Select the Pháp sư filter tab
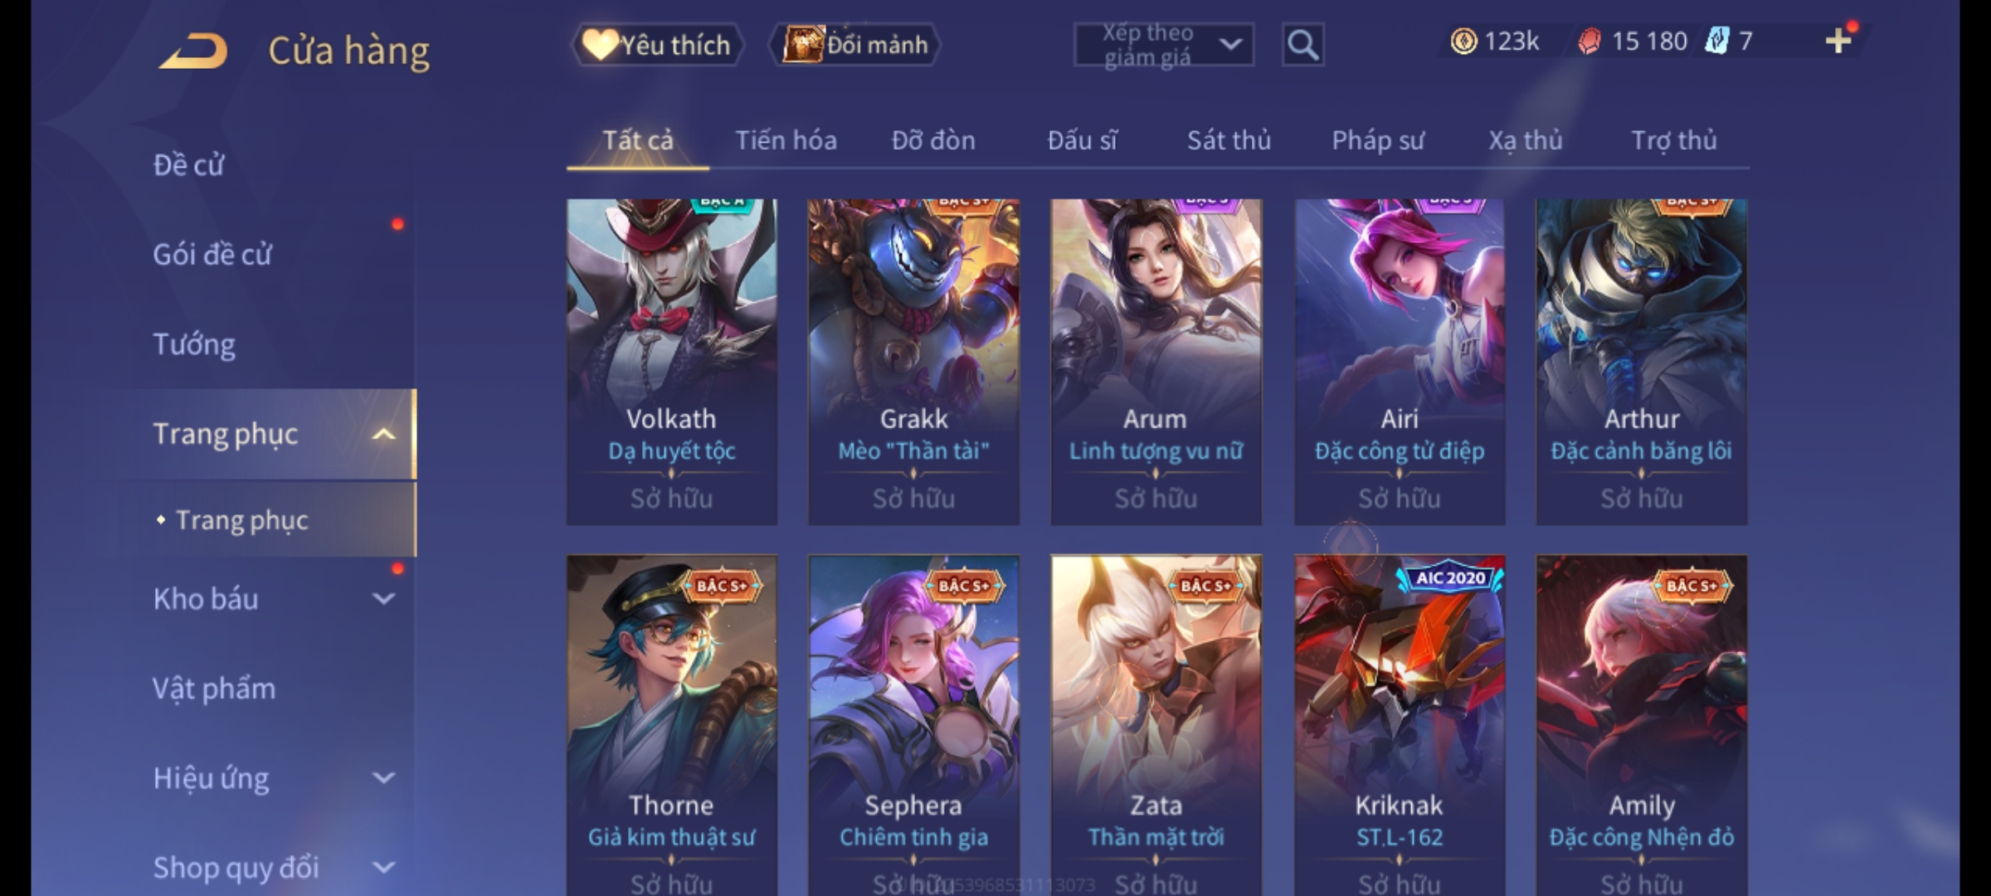The image size is (1991, 896). [1378, 140]
